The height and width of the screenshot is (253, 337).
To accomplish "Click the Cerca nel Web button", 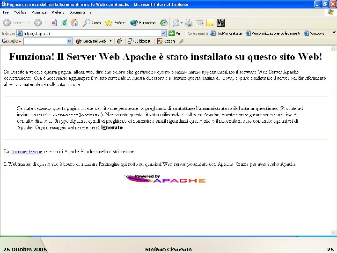I will [x=91, y=41].
